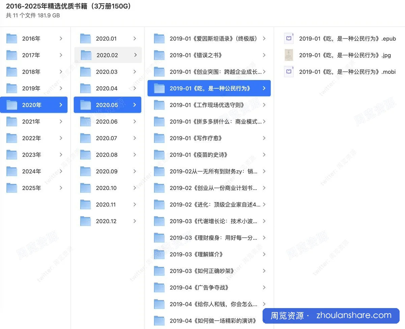Click folder icon of 《错误之书》
This screenshot has width=405, height=329.
click(x=159, y=55)
